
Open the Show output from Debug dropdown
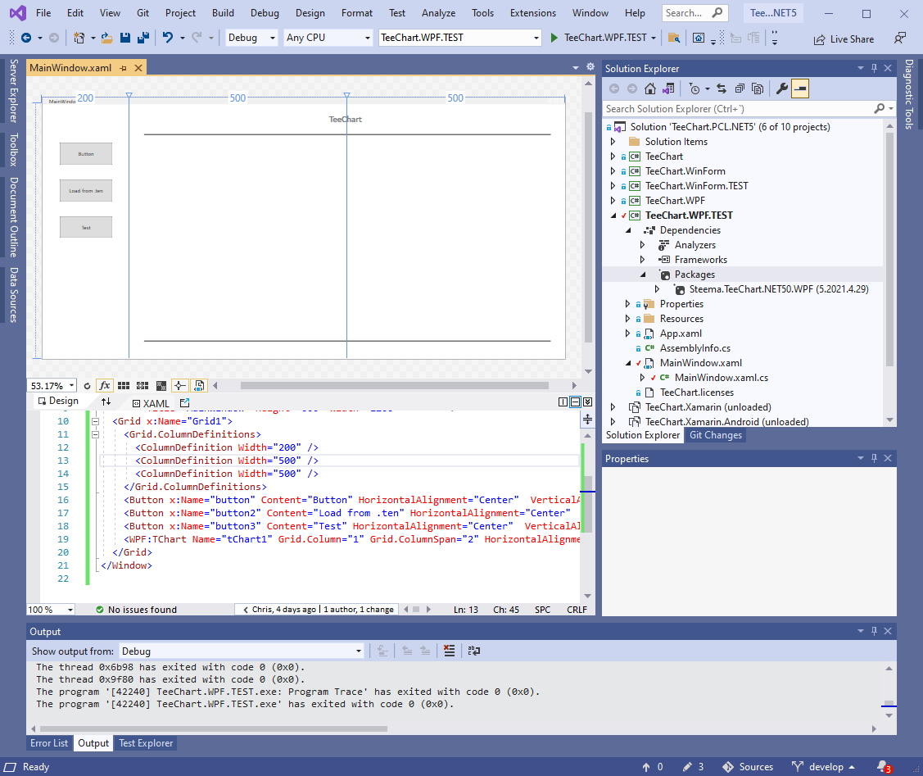(242, 651)
